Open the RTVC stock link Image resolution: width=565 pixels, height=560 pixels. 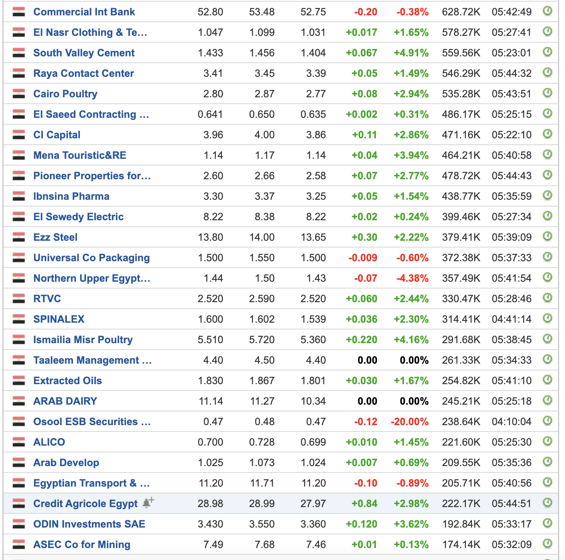[x=47, y=299]
